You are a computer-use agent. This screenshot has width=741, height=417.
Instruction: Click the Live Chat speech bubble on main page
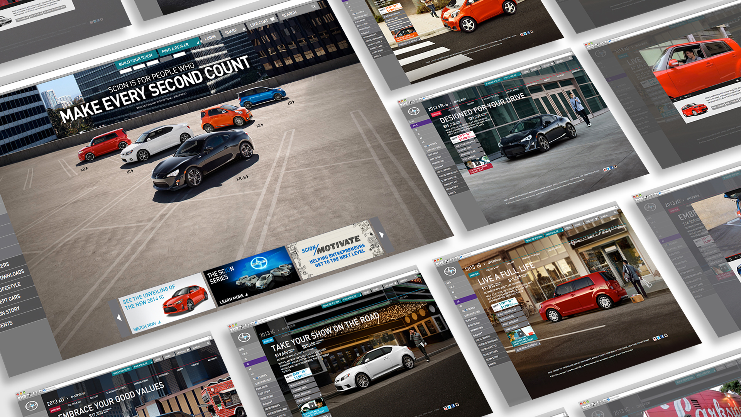273,19
